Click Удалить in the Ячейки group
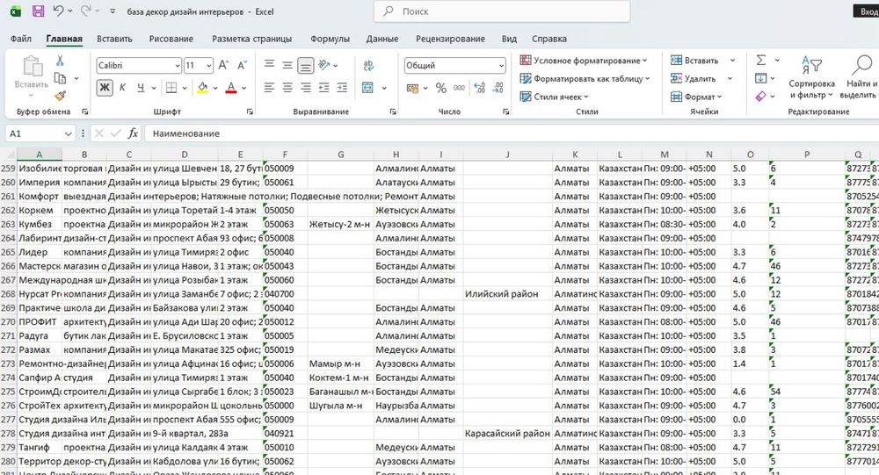The width and height of the screenshot is (879, 475). point(693,78)
